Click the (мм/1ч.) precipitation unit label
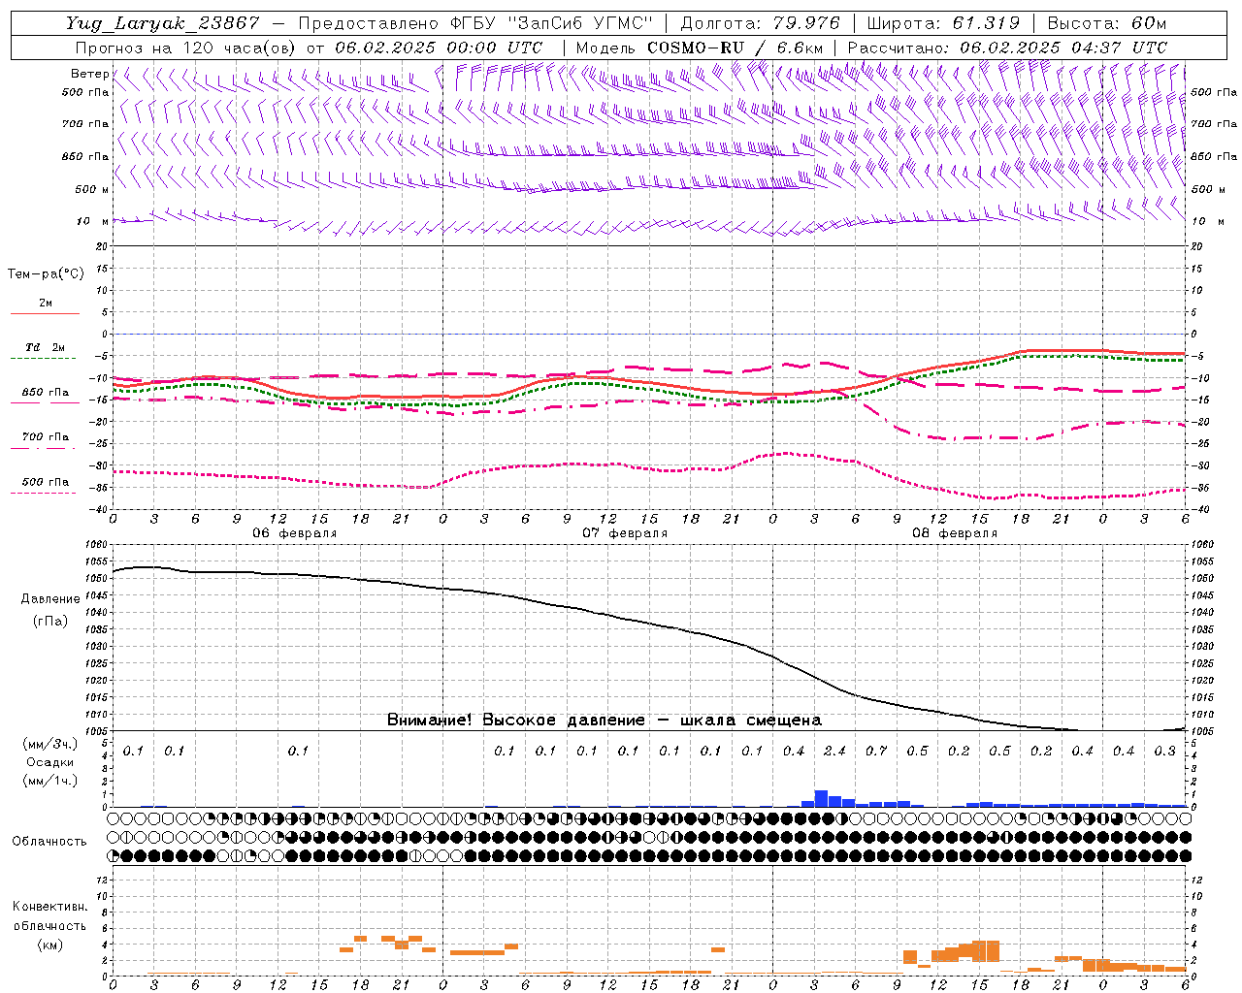The height and width of the screenshot is (993, 1242). [x=50, y=781]
